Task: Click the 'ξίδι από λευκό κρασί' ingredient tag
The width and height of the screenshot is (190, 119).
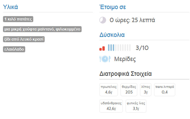Action: click(x=24, y=39)
